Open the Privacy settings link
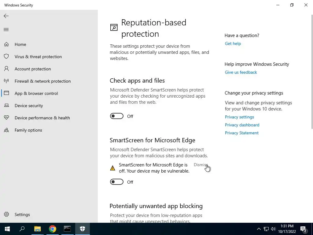This screenshot has width=313, height=235. click(239, 117)
